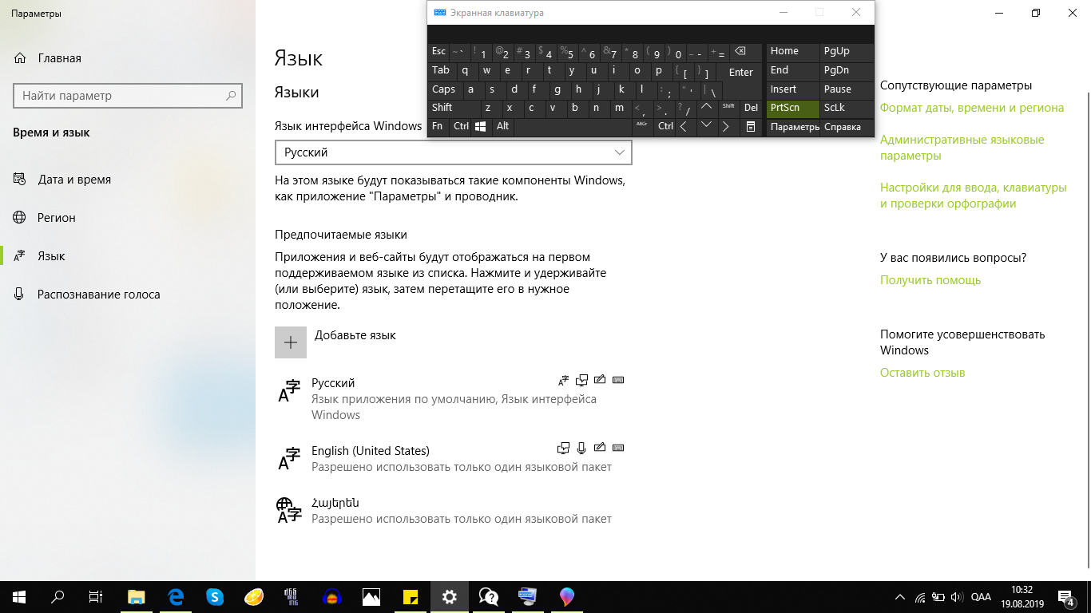Open the Windows Start menu
The height and width of the screenshot is (613, 1091).
click(19, 596)
